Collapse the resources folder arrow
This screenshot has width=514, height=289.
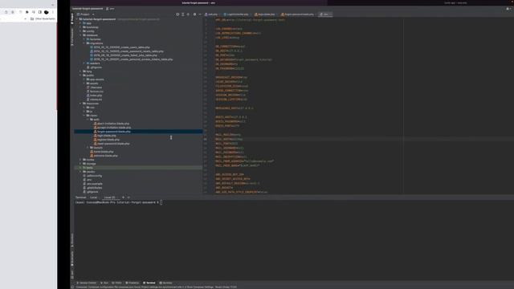80,104
